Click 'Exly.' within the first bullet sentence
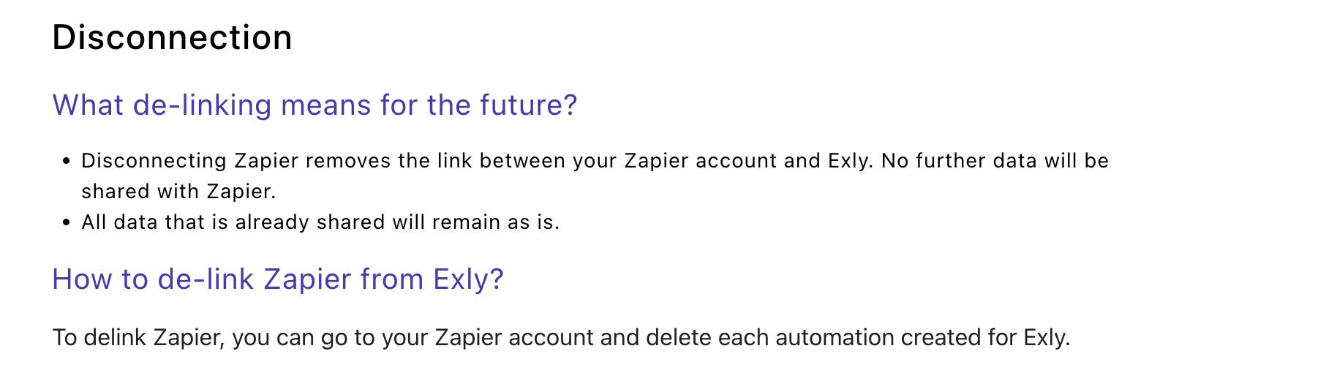The width and height of the screenshot is (1337, 373). click(851, 161)
